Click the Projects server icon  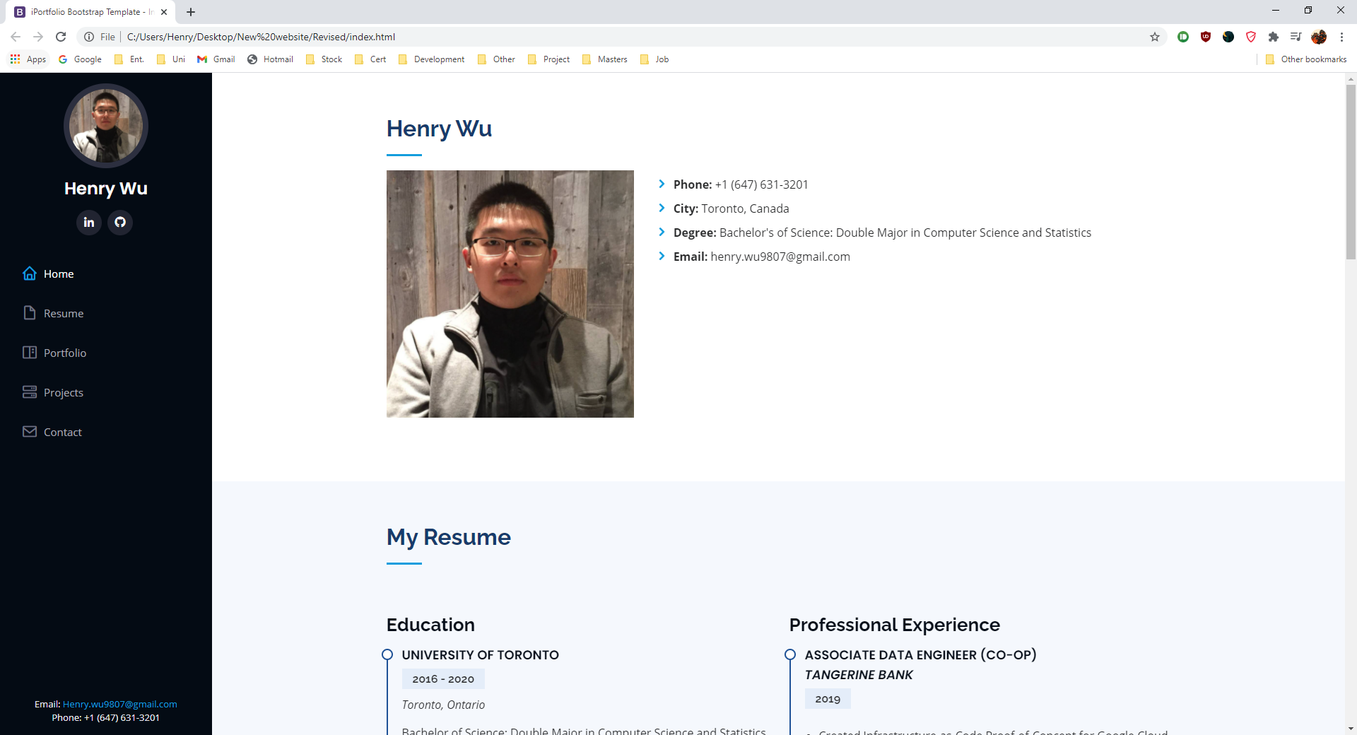(x=30, y=392)
